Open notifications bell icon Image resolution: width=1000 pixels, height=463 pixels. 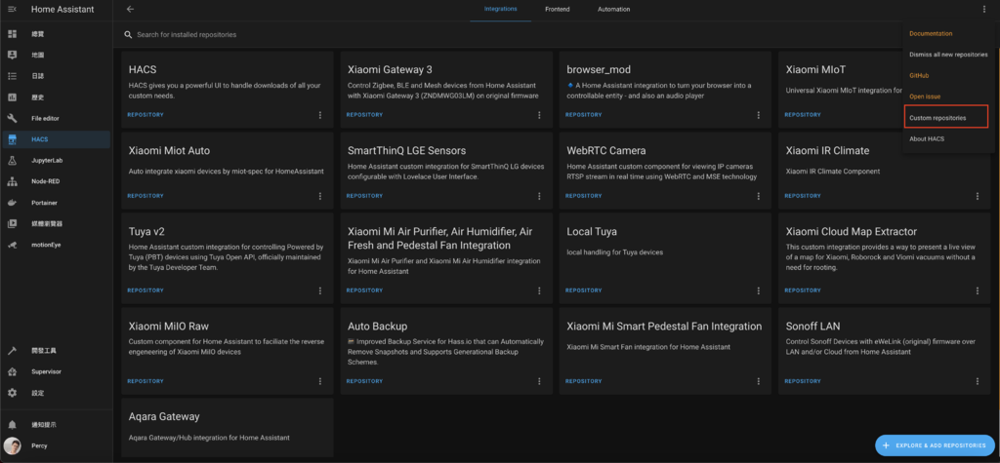pos(12,424)
